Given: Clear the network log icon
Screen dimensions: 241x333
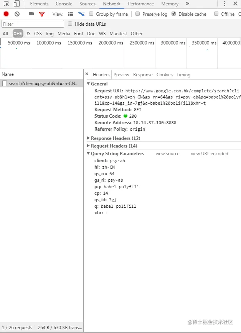Looking at the screenshot, I should (17, 14).
